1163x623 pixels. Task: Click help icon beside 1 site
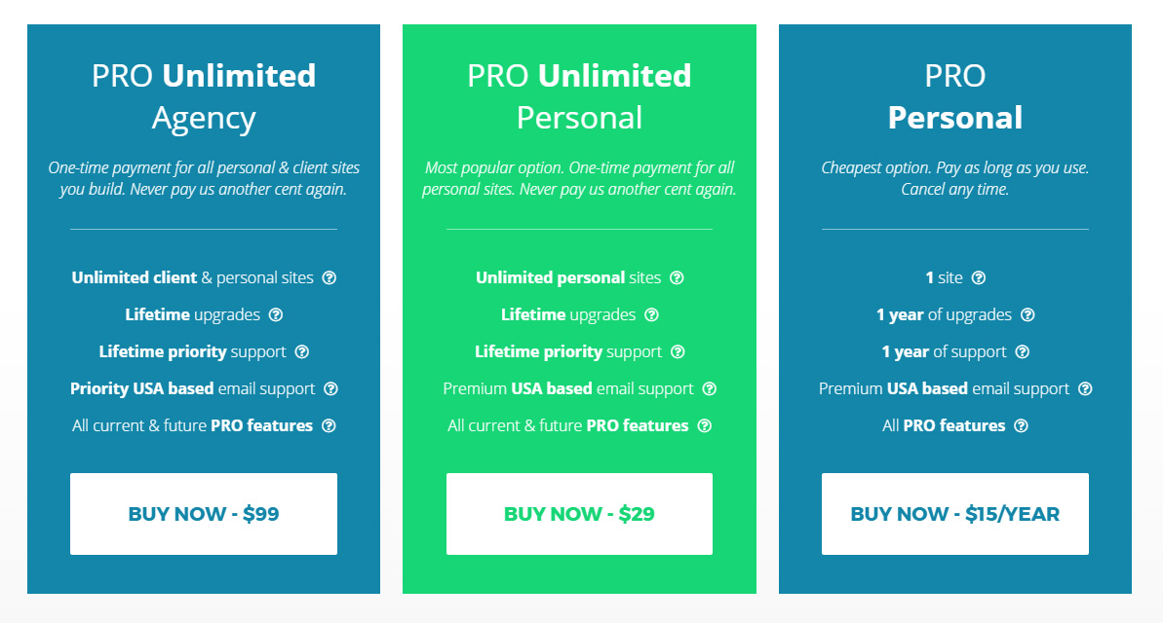click(978, 277)
